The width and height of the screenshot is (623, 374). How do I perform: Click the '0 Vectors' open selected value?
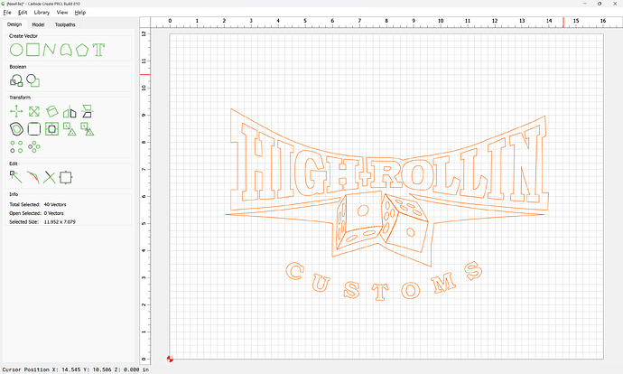pyautogui.click(x=53, y=213)
